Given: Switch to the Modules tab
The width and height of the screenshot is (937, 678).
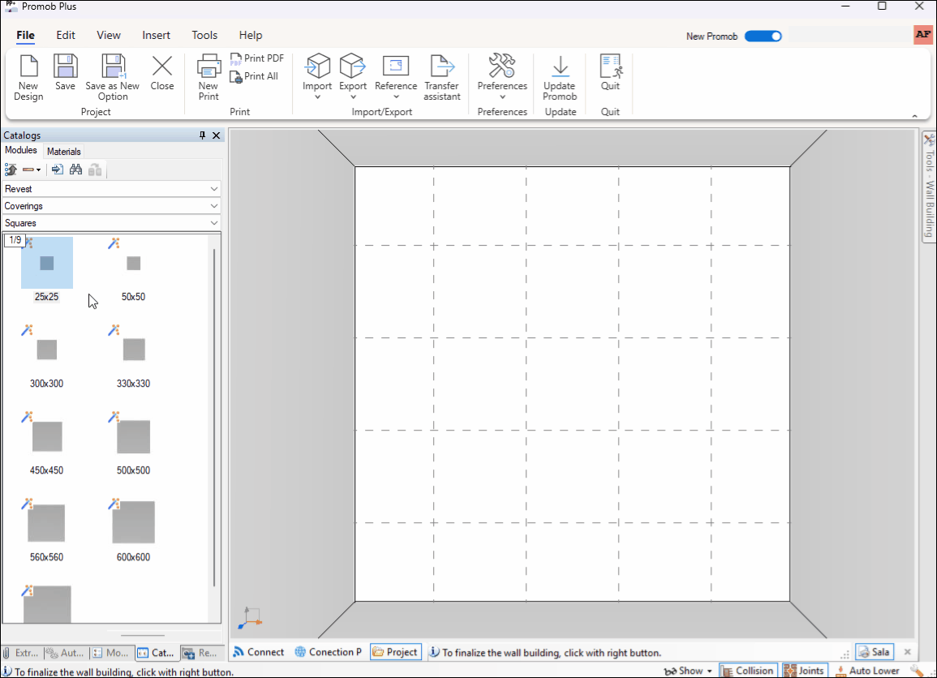Looking at the screenshot, I should pyautogui.click(x=21, y=151).
